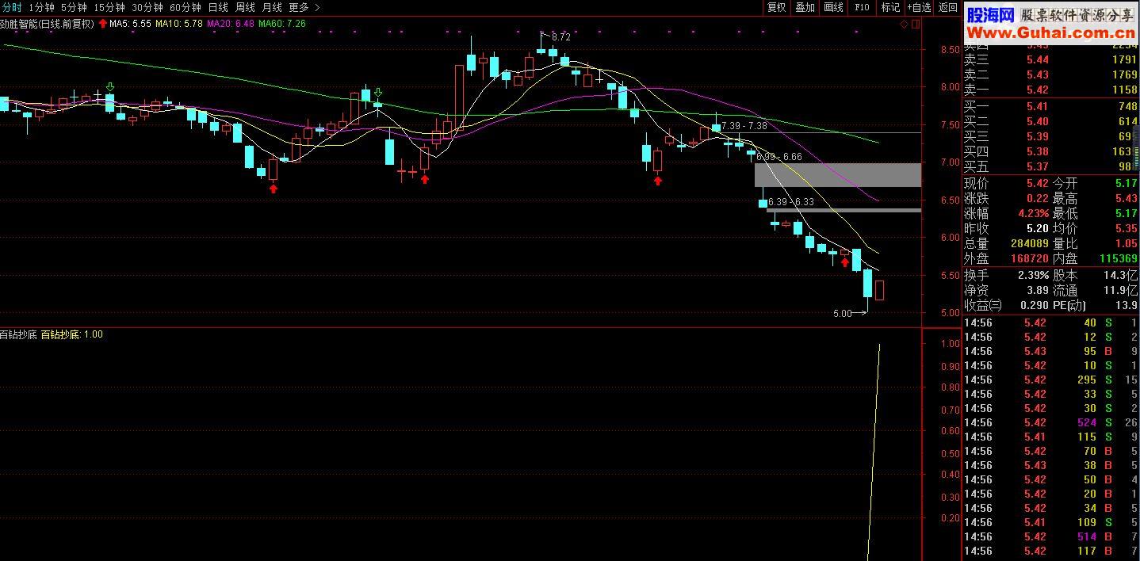Click the 今开 opening price value

tap(1126, 183)
